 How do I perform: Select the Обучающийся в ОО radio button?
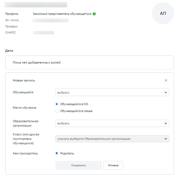click(x=57, y=104)
